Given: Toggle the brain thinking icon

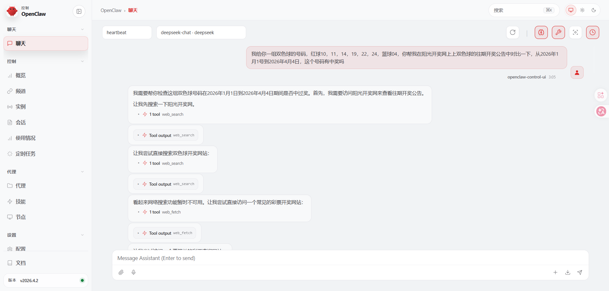Looking at the screenshot, I should point(541,32).
